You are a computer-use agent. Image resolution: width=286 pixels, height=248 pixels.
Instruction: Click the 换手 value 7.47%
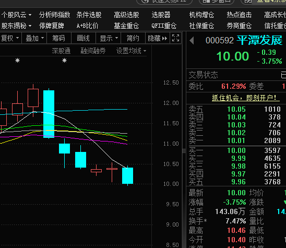tap(236, 221)
